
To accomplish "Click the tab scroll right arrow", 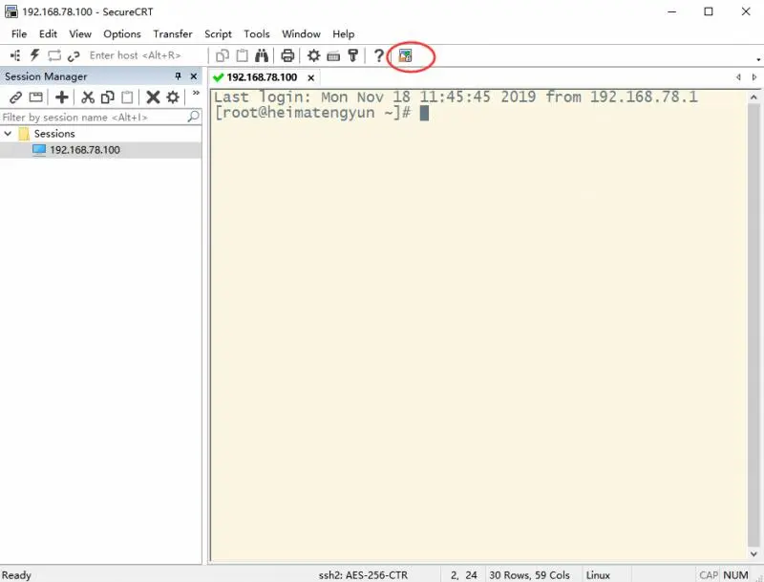I will click(x=754, y=77).
